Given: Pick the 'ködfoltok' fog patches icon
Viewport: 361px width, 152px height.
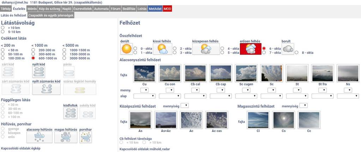Looking at the screenshot, I should tap(71, 113).
